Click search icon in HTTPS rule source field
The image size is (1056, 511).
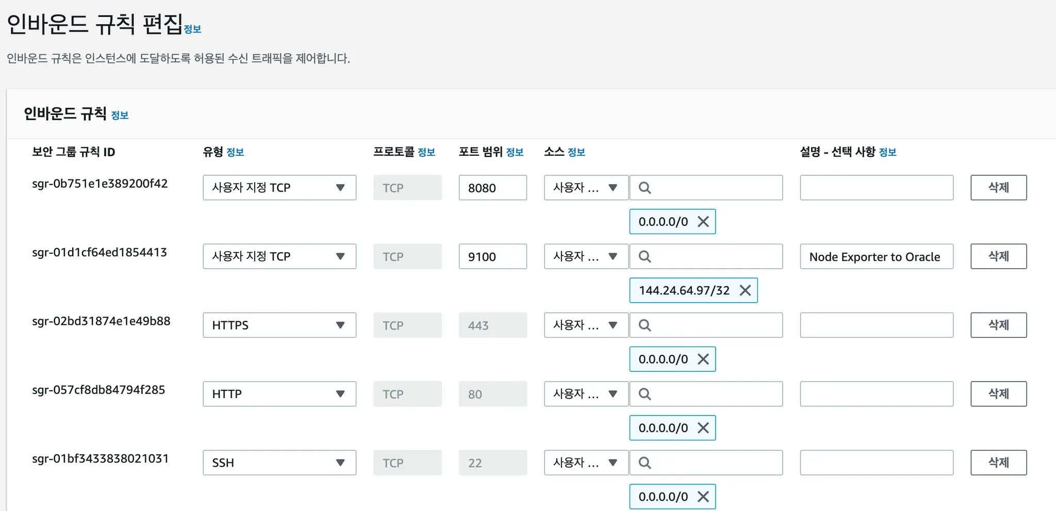click(x=645, y=325)
